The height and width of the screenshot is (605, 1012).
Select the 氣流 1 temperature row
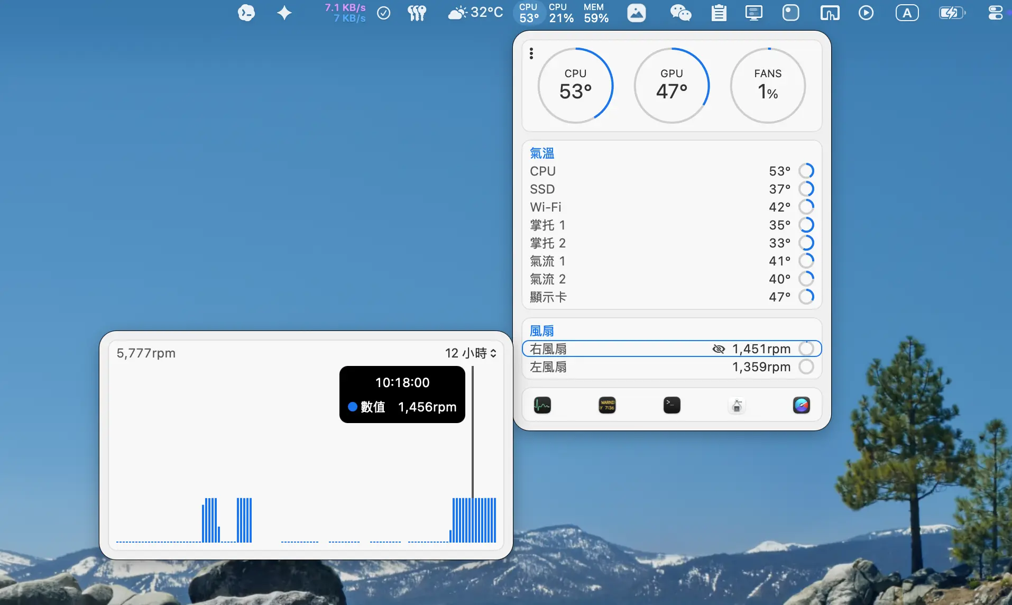pos(672,261)
